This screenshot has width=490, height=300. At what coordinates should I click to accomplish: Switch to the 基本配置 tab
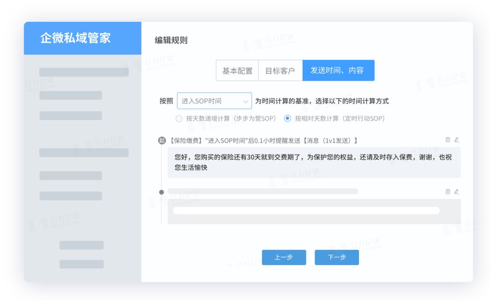(237, 71)
